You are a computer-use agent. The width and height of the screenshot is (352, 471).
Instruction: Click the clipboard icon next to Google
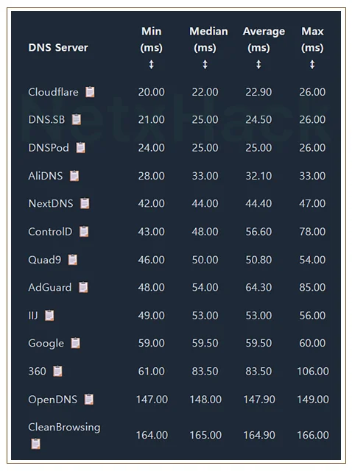(75, 343)
